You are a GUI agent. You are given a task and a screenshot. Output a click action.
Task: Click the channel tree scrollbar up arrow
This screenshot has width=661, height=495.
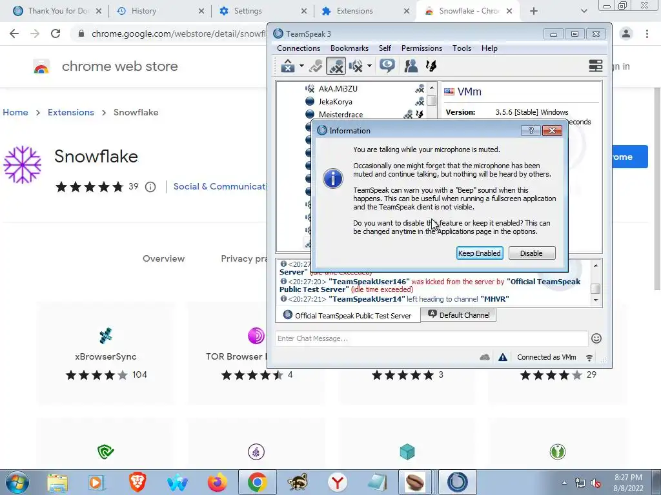[431, 88]
